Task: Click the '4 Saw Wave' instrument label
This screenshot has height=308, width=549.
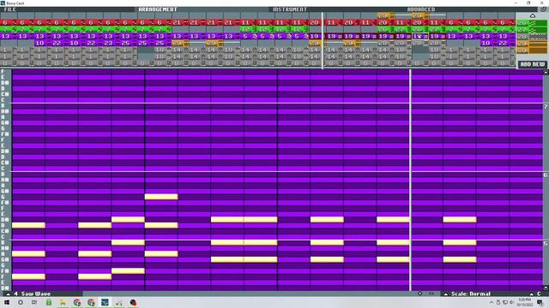Action: 33,294
